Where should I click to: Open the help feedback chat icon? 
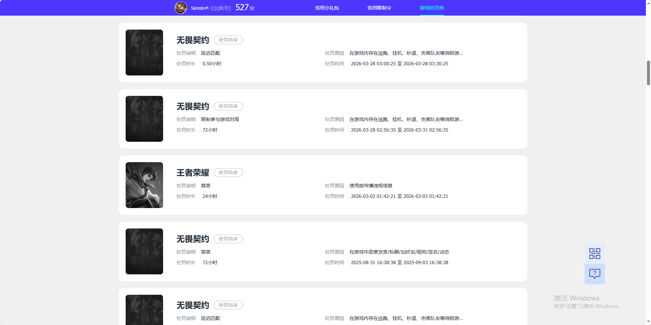point(594,274)
